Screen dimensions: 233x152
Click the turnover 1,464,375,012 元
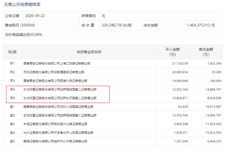(201, 25)
